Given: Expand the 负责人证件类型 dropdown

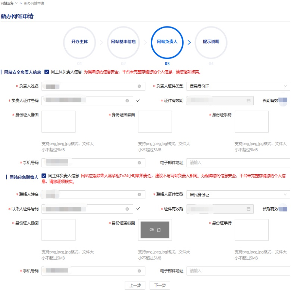Looking at the screenshot, I should click(238, 86).
